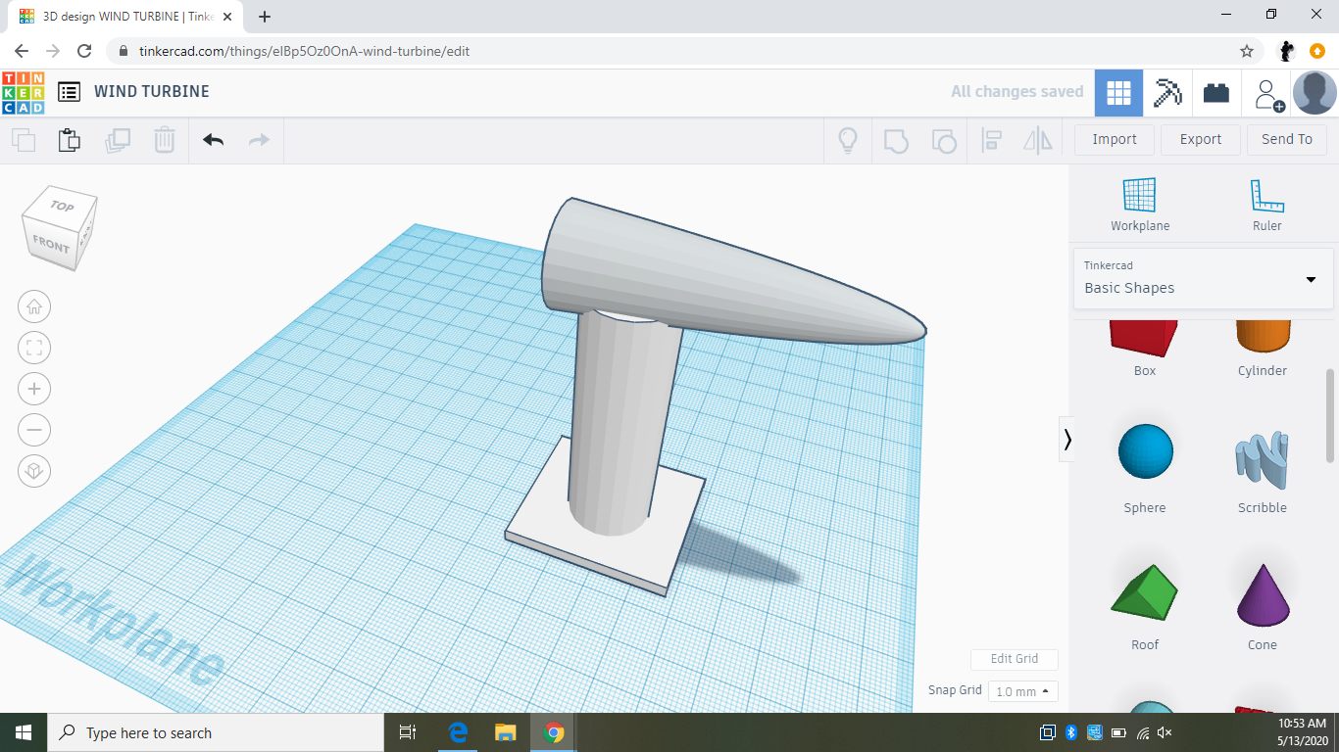Select the Workplane tool
Viewport: 1339px width, 752px height.
[1139, 203]
